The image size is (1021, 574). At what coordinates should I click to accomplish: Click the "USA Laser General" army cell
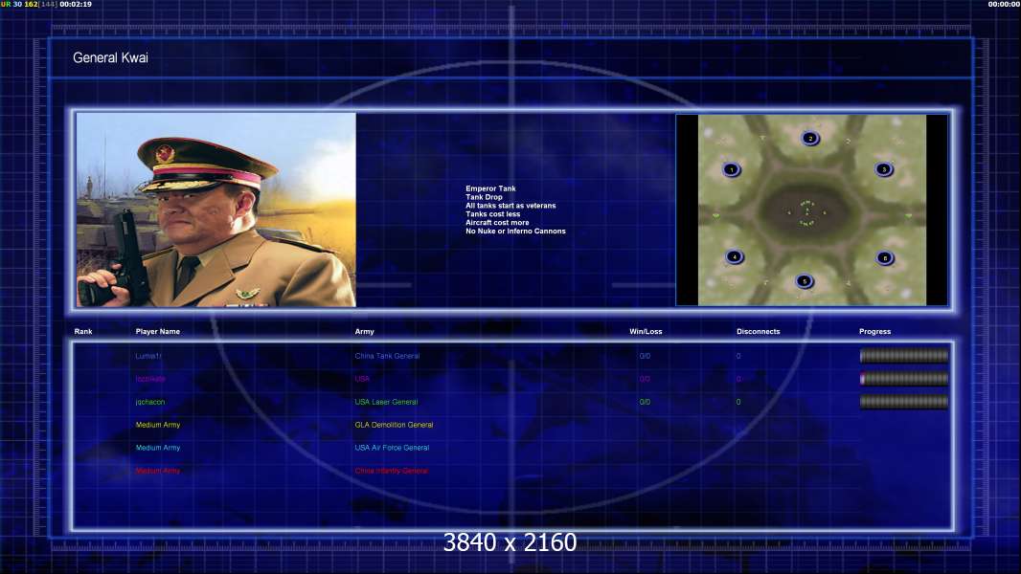click(x=386, y=403)
